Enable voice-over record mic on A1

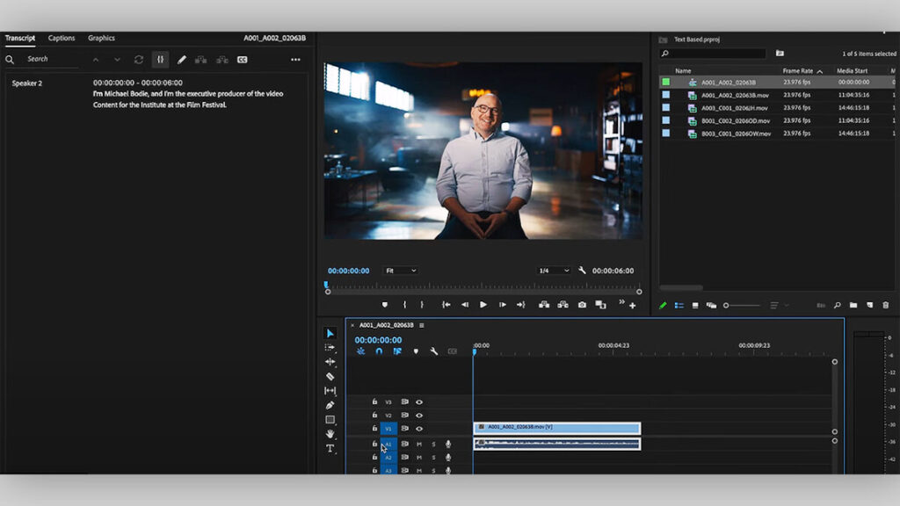click(448, 444)
